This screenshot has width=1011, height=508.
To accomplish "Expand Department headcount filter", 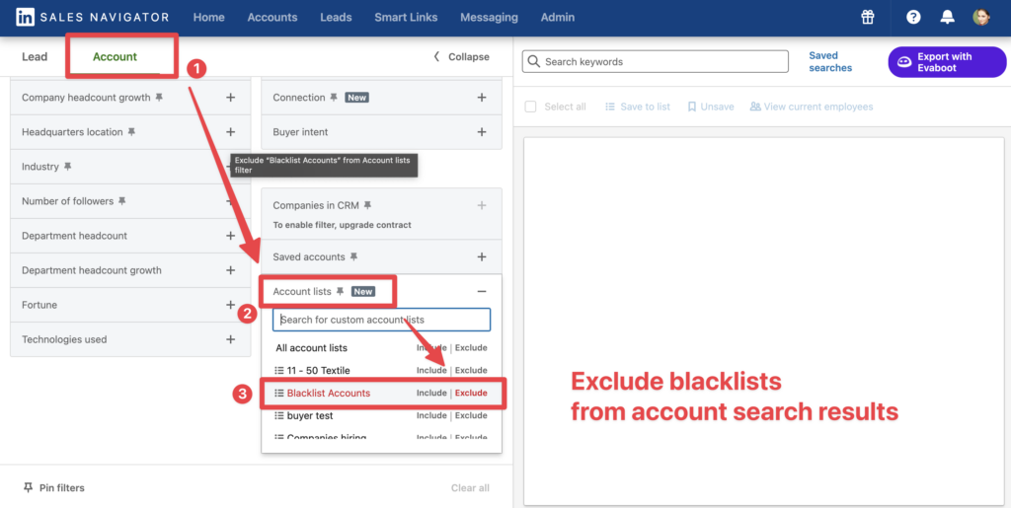I will click(230, 237).
